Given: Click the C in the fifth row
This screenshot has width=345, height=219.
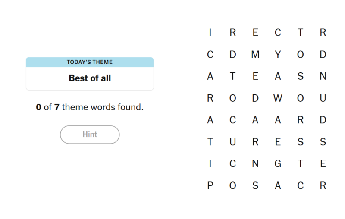Looking at the screenshot, I should click(x=233, y=120).
